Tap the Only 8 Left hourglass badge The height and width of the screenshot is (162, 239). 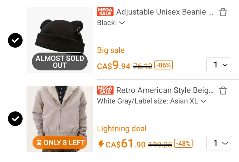click(60, 142)
